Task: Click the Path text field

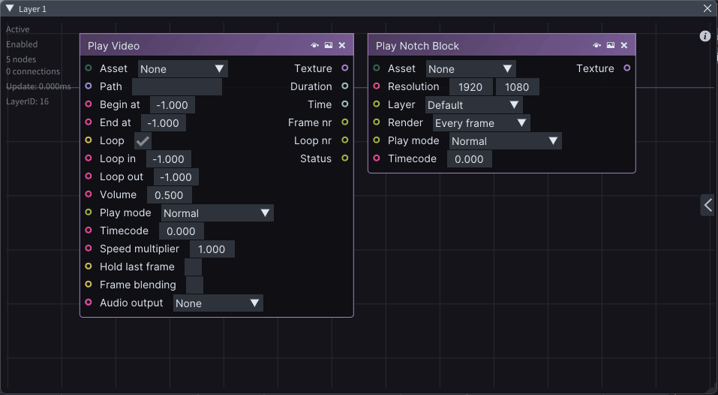Action: (x=177, y=86)
